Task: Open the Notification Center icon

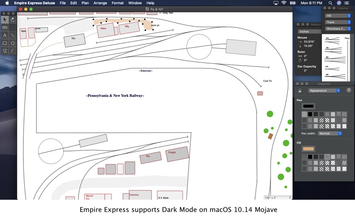Action: (x=347, y=3)
